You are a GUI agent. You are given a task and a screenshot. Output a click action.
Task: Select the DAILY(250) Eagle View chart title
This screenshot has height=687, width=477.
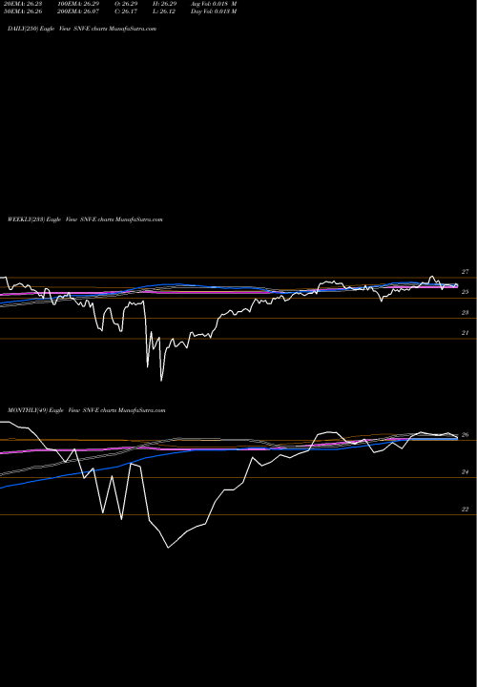[82, 29]
